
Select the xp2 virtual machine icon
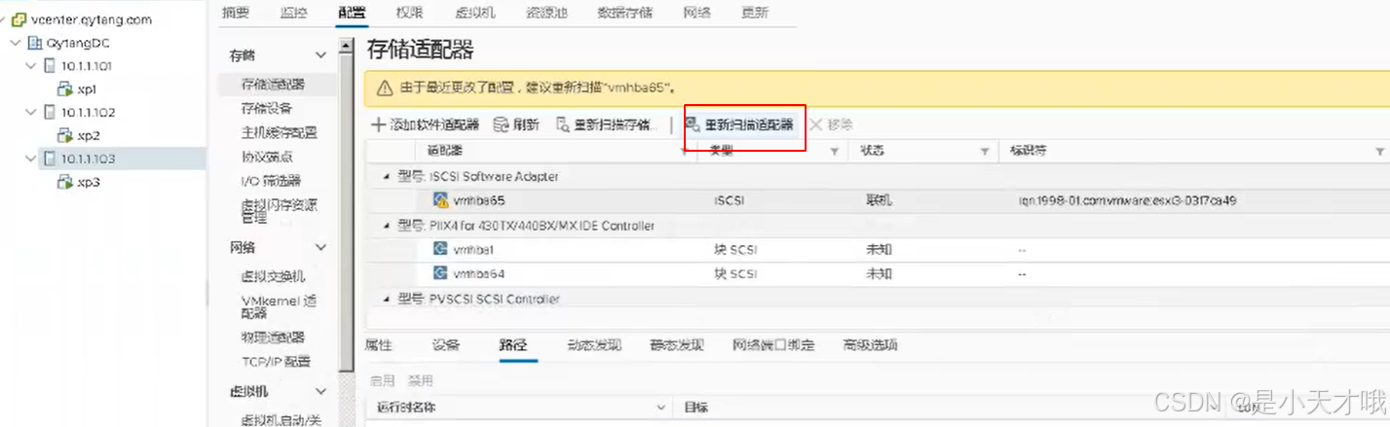66,135
